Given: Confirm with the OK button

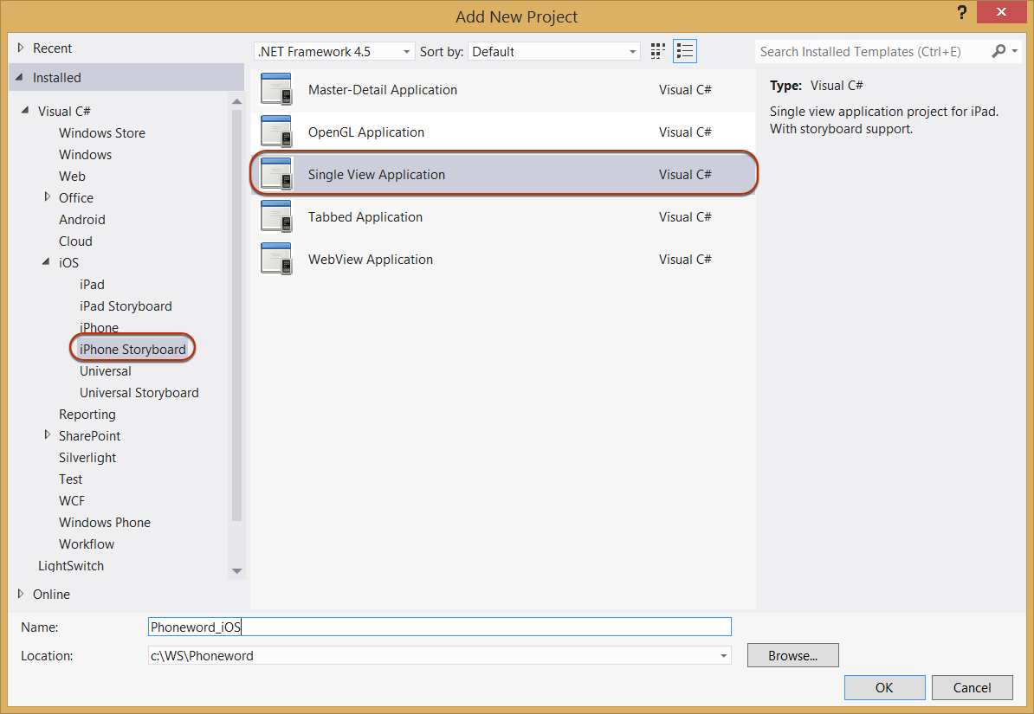Looking at the screenshot, I should [884, 688].
